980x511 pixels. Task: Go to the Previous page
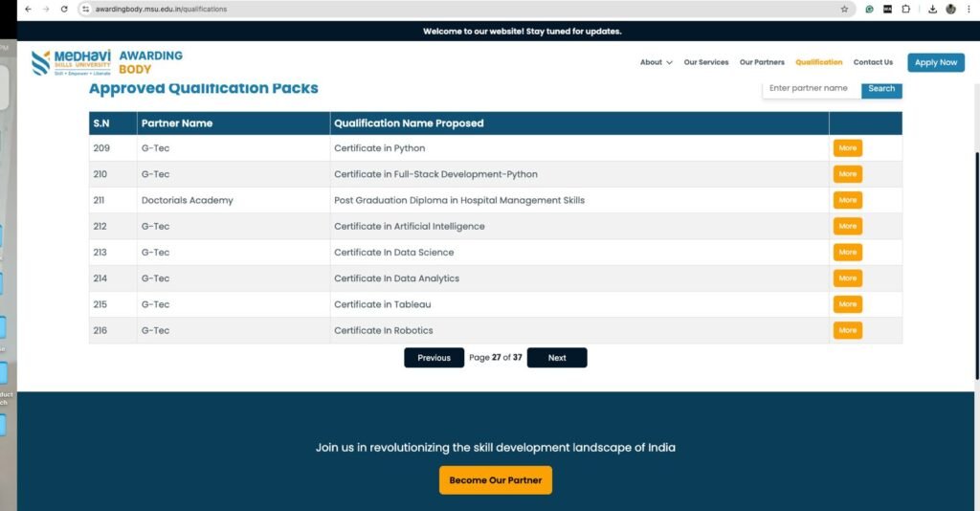(434, 358)
